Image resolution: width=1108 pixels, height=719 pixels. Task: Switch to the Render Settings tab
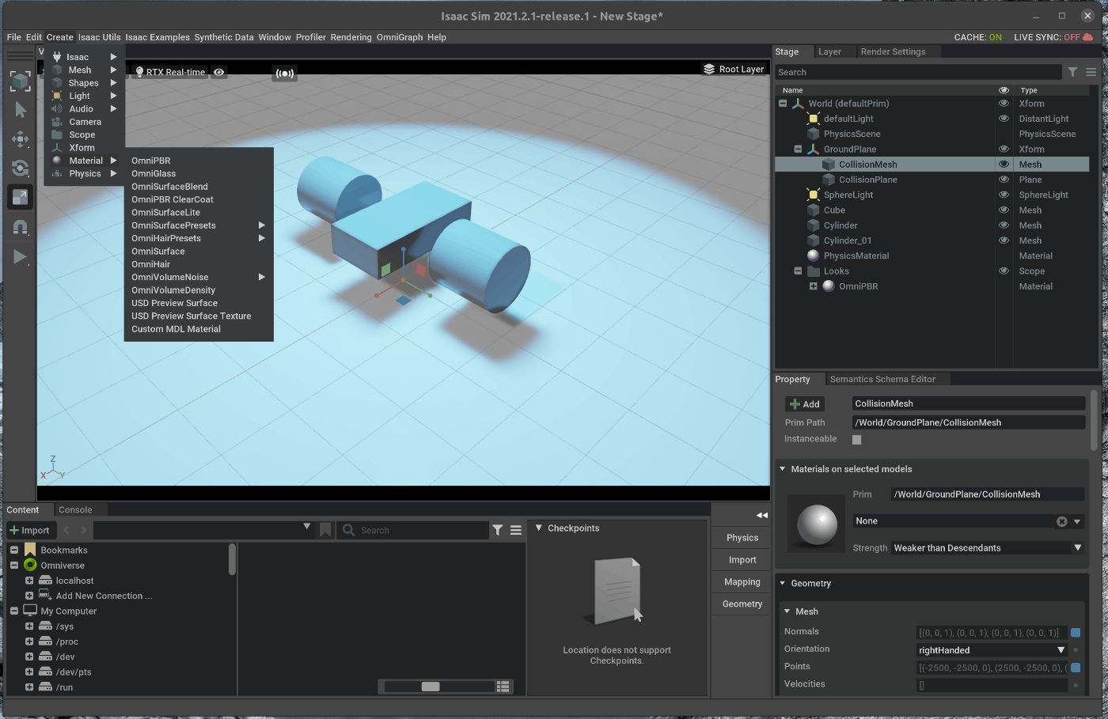click(893, 52)
